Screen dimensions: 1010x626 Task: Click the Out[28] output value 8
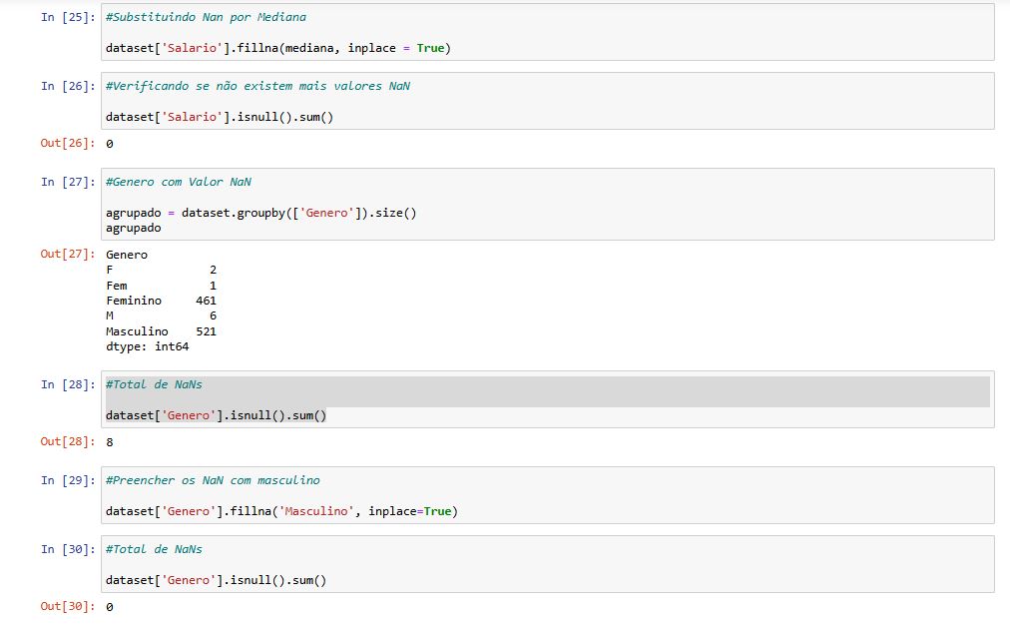click(110, 442)
